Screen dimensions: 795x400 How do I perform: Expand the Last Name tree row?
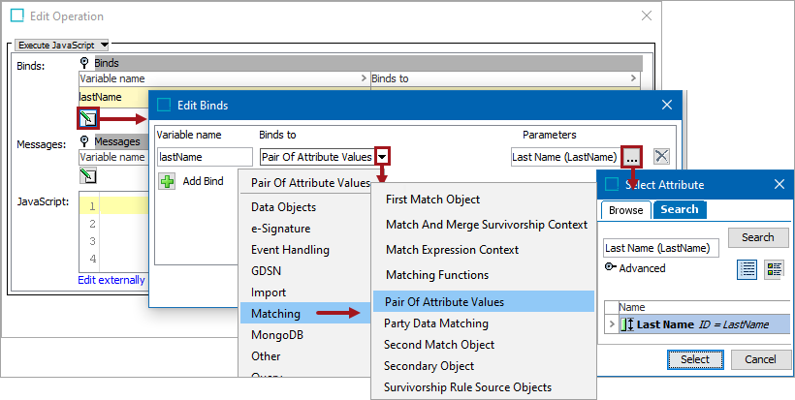[x=611, y=324]
